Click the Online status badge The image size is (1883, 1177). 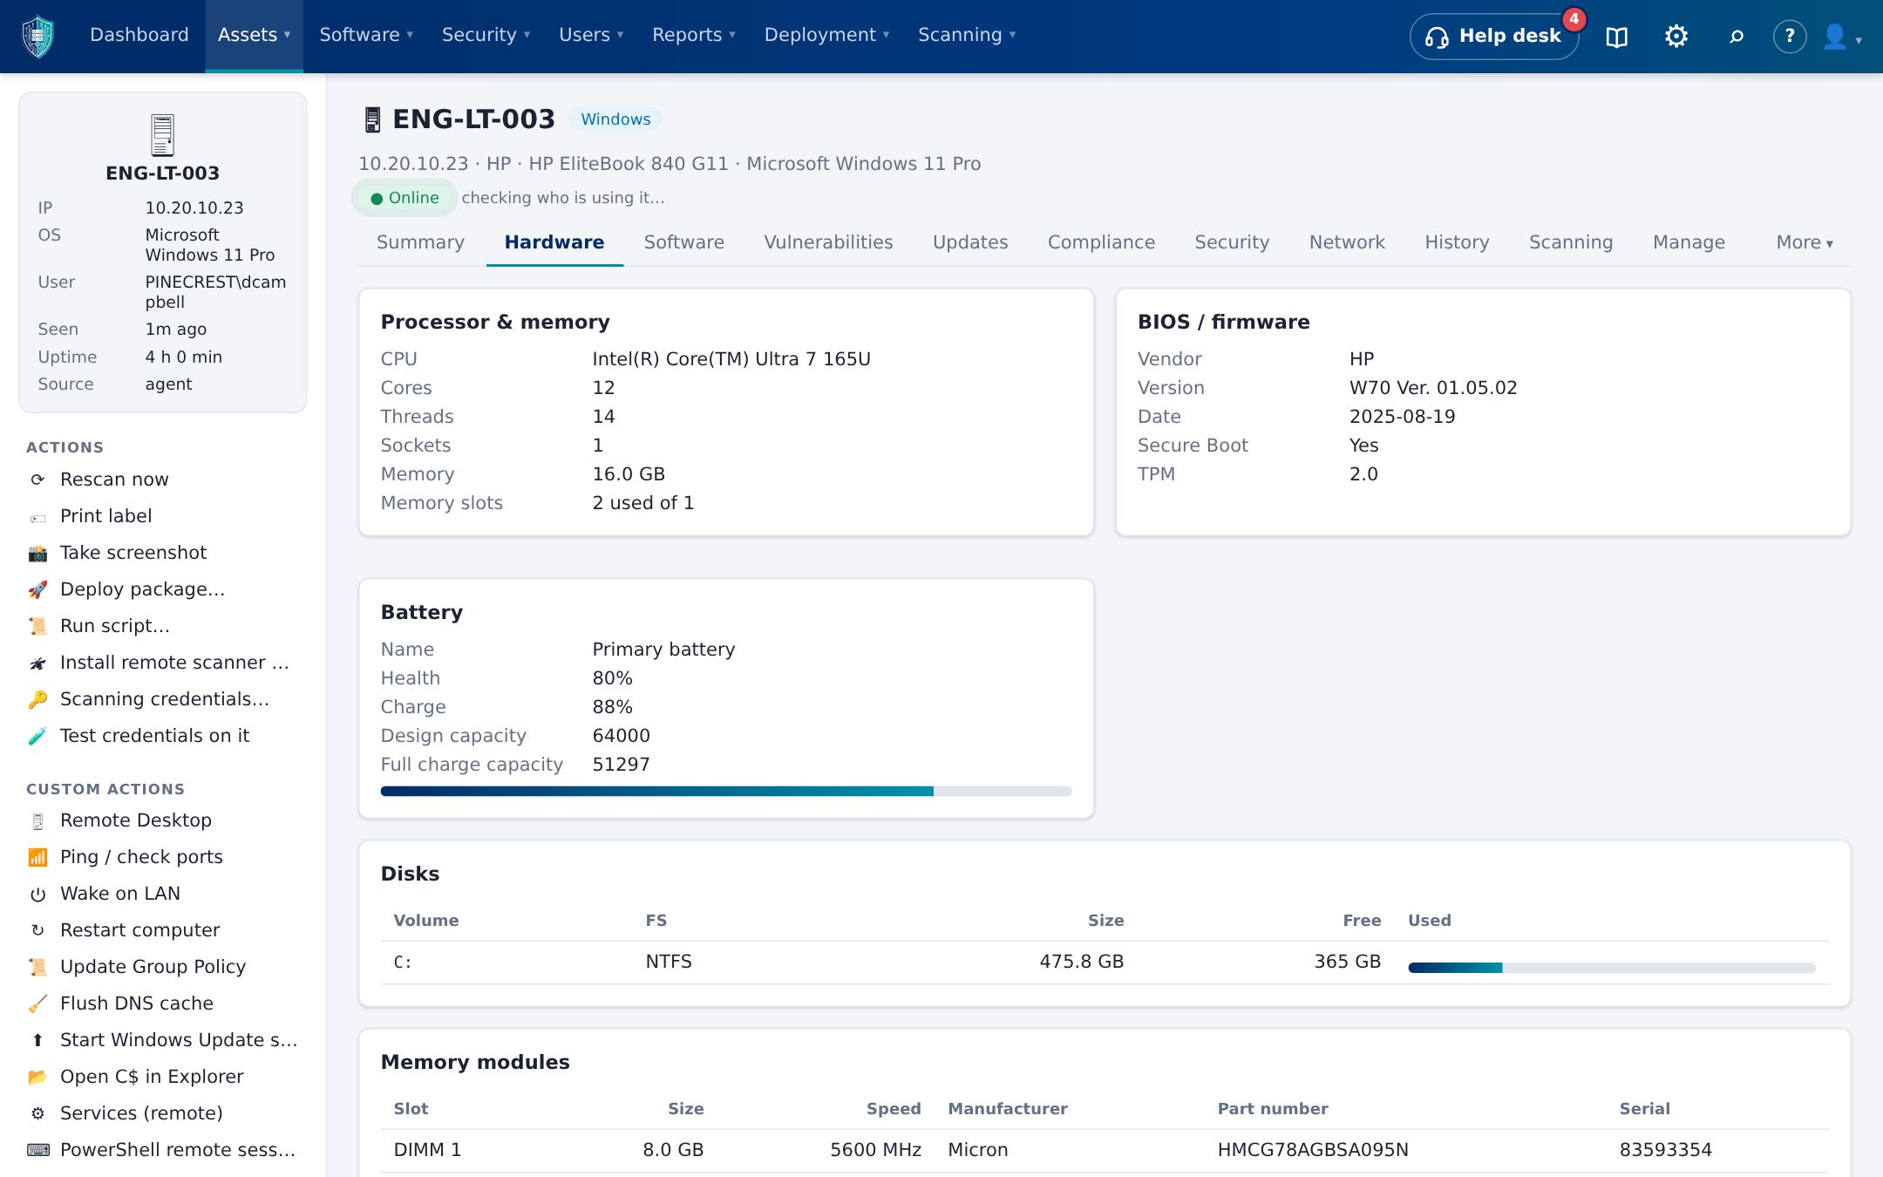pyautogui.click(x=404, y=198)
